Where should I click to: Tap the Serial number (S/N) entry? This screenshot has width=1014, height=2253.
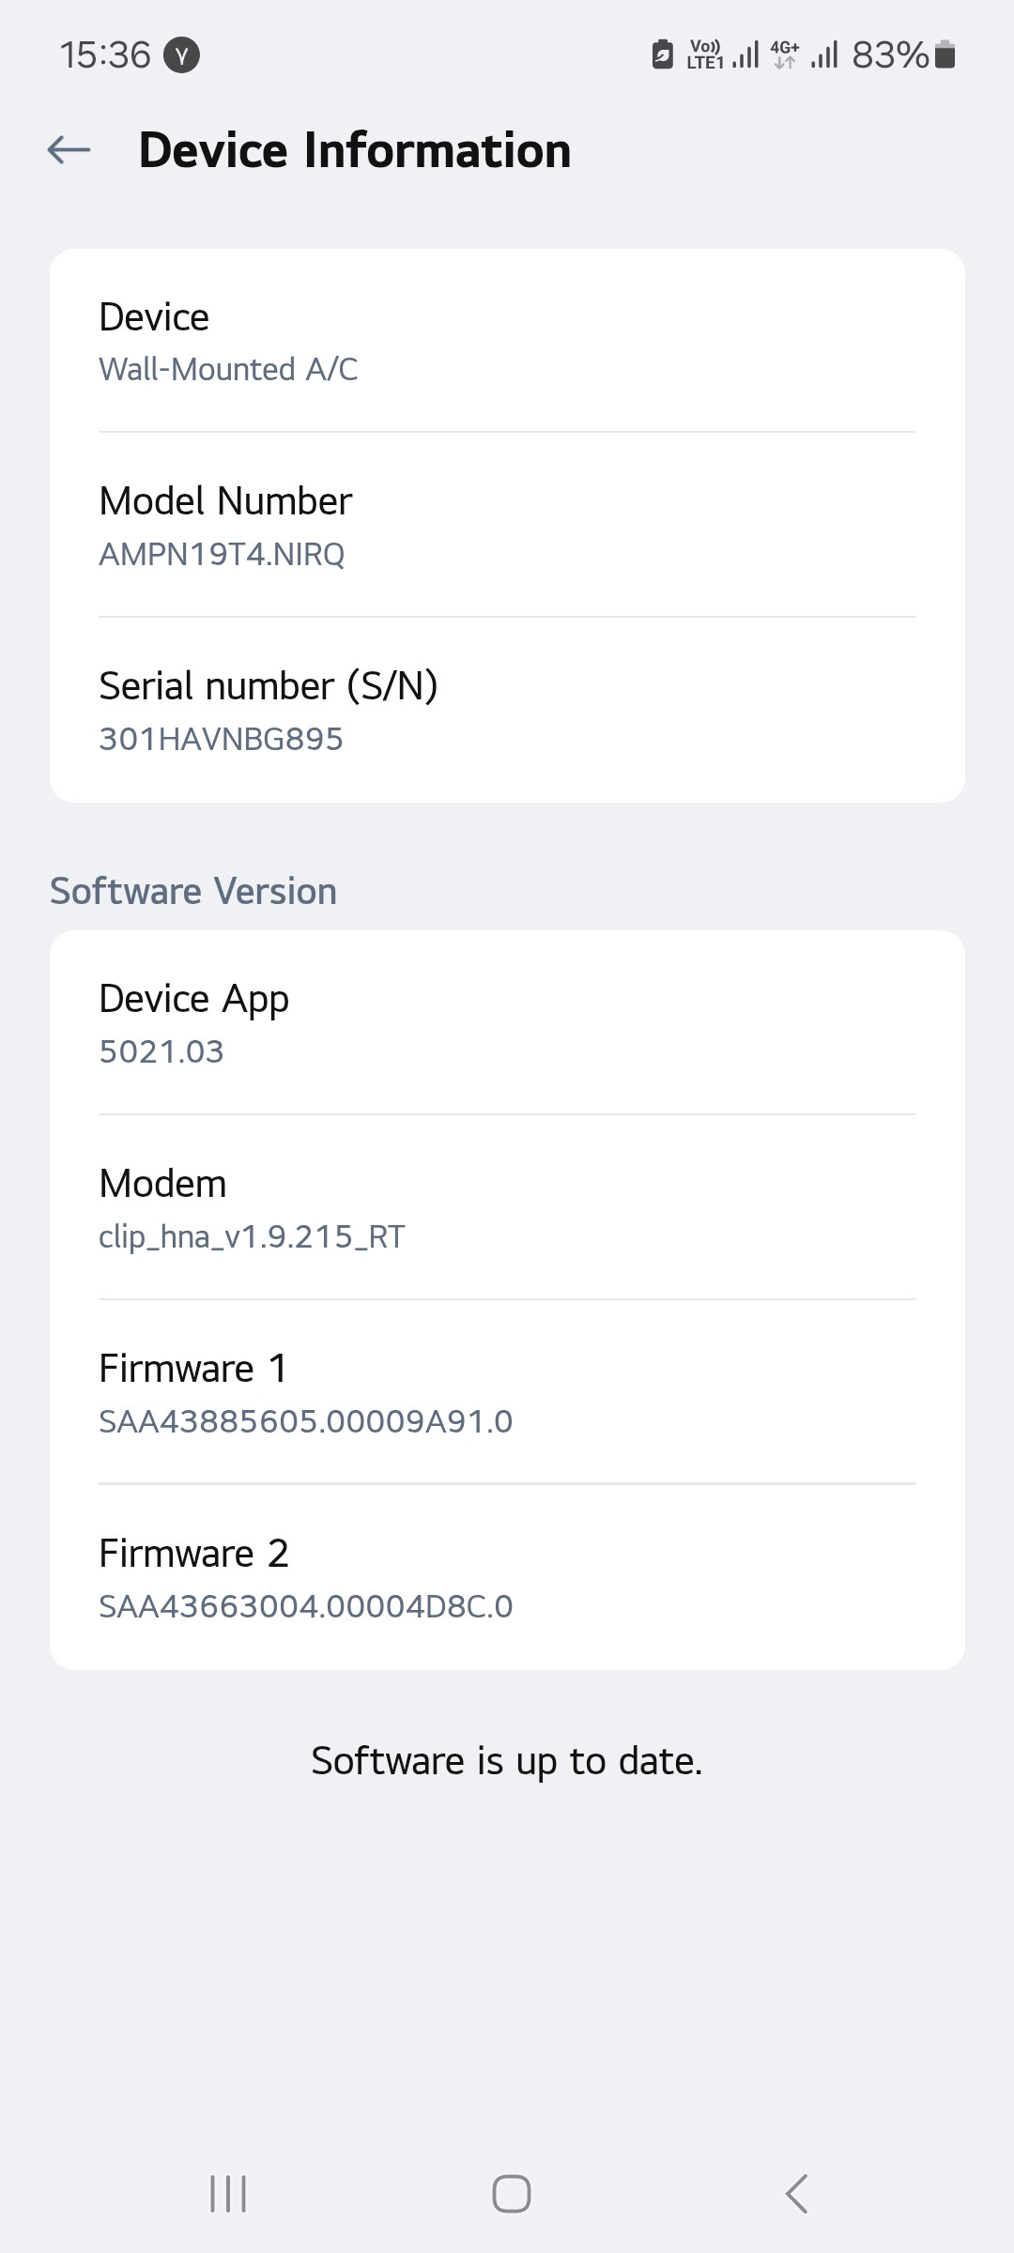tap(507, 711)
